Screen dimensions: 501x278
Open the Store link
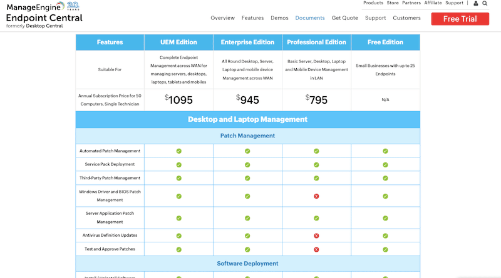coord(393,3)
